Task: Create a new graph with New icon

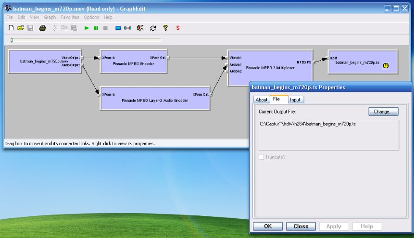Action: 11,28
